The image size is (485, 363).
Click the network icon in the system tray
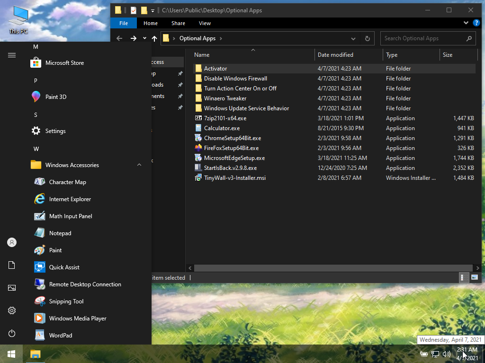(x=435, y=354)
